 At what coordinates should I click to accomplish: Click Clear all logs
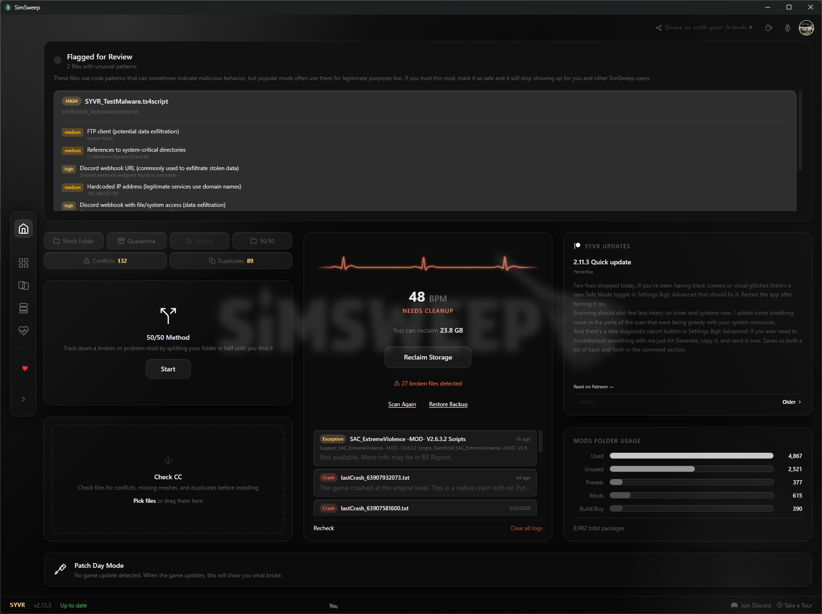pyautogui.click(x=526, y=528)
